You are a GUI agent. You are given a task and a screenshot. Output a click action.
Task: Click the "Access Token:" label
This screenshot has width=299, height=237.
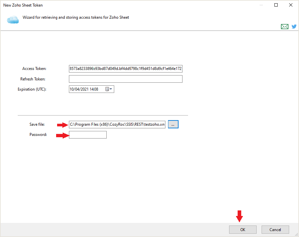pyautogui.click(x=34, y=69)
